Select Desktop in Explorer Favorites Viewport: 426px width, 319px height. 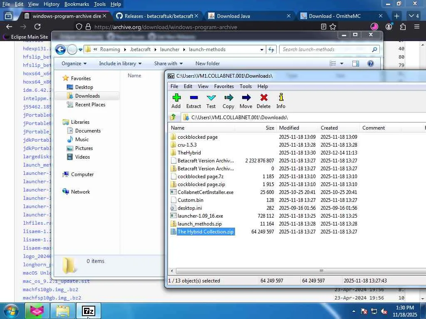coord(84,87)
